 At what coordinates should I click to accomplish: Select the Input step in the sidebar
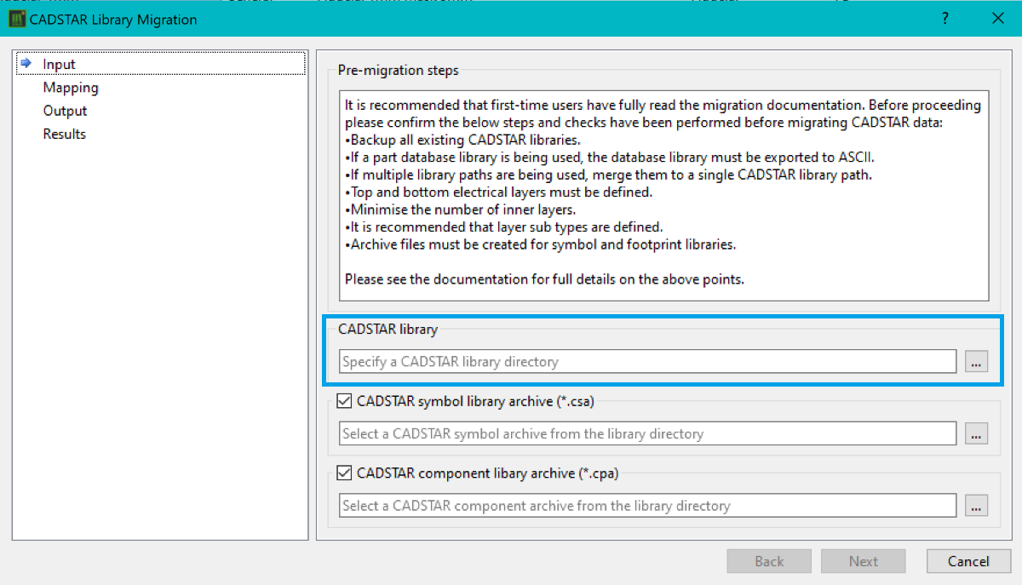(60, 64)
